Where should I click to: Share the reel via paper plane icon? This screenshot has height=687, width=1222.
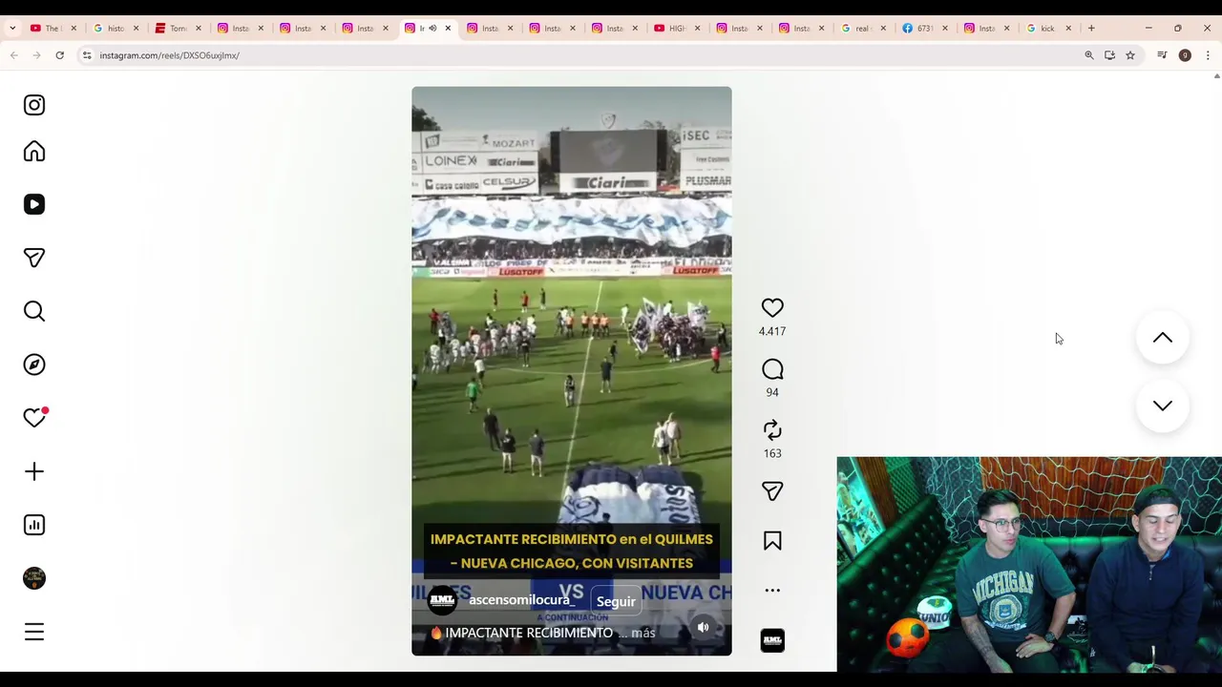click(x=772, y=491)
